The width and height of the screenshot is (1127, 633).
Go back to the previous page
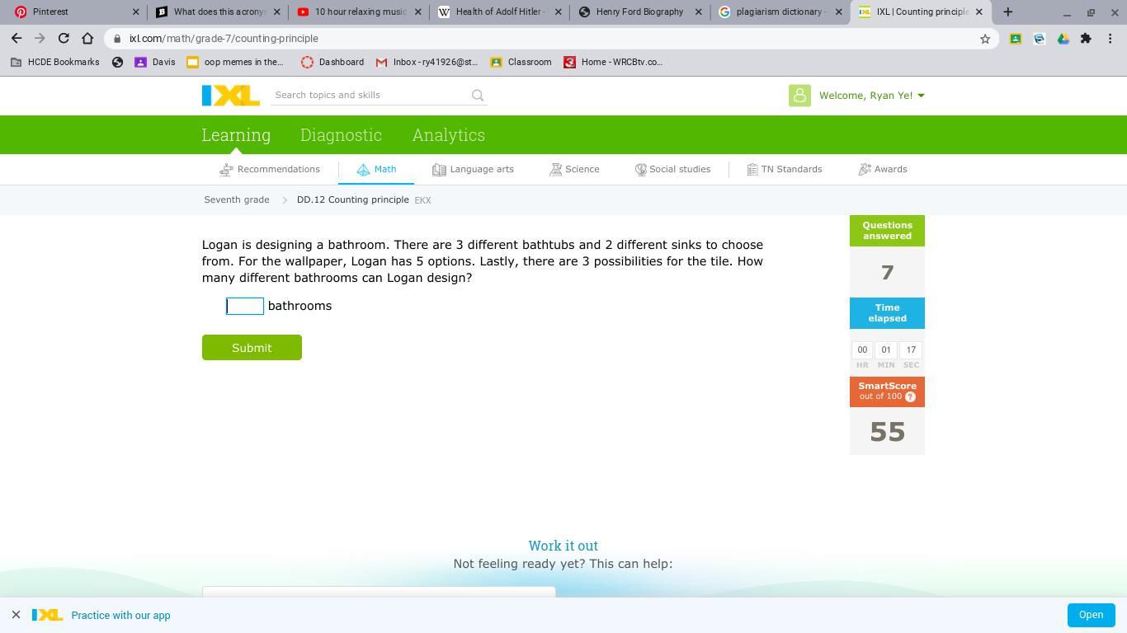17,39
